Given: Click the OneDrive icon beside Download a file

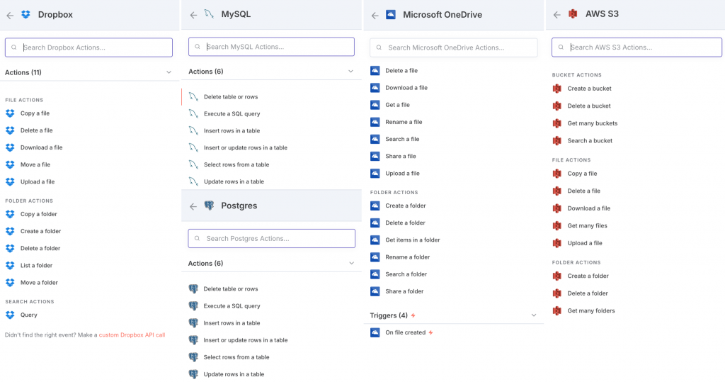Looking at the screenshot, I should (375, 87).
